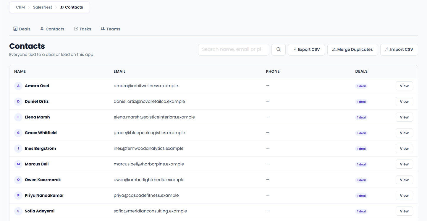The height and width of the screenshot is (221, 427).
Task: Click Elena Marsh's avatar icon
Action: (18, 117)
